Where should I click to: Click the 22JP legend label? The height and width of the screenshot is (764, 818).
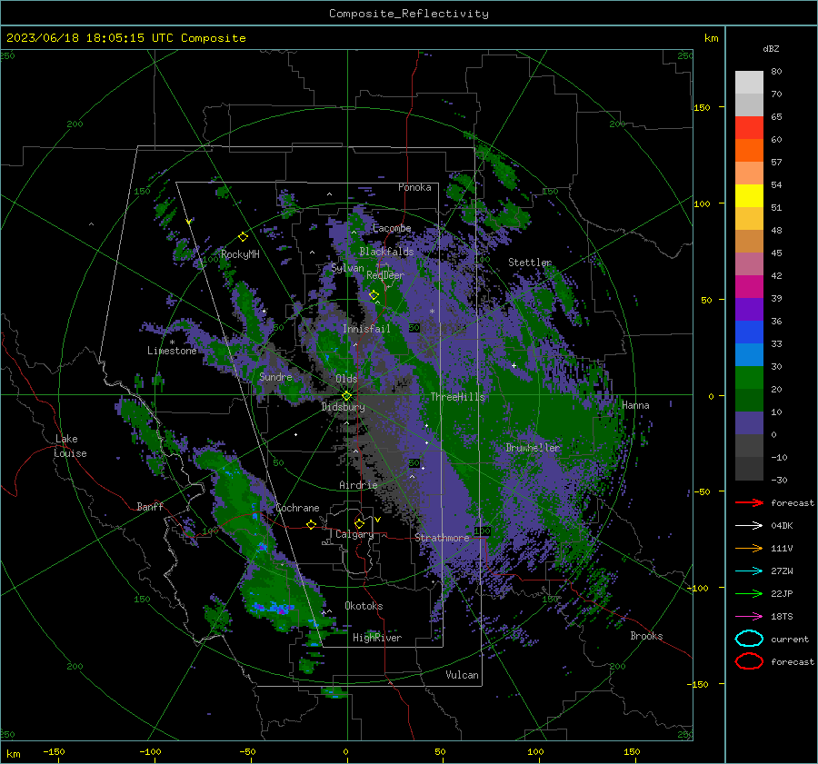pyautogui.click(x=782, y=593)
